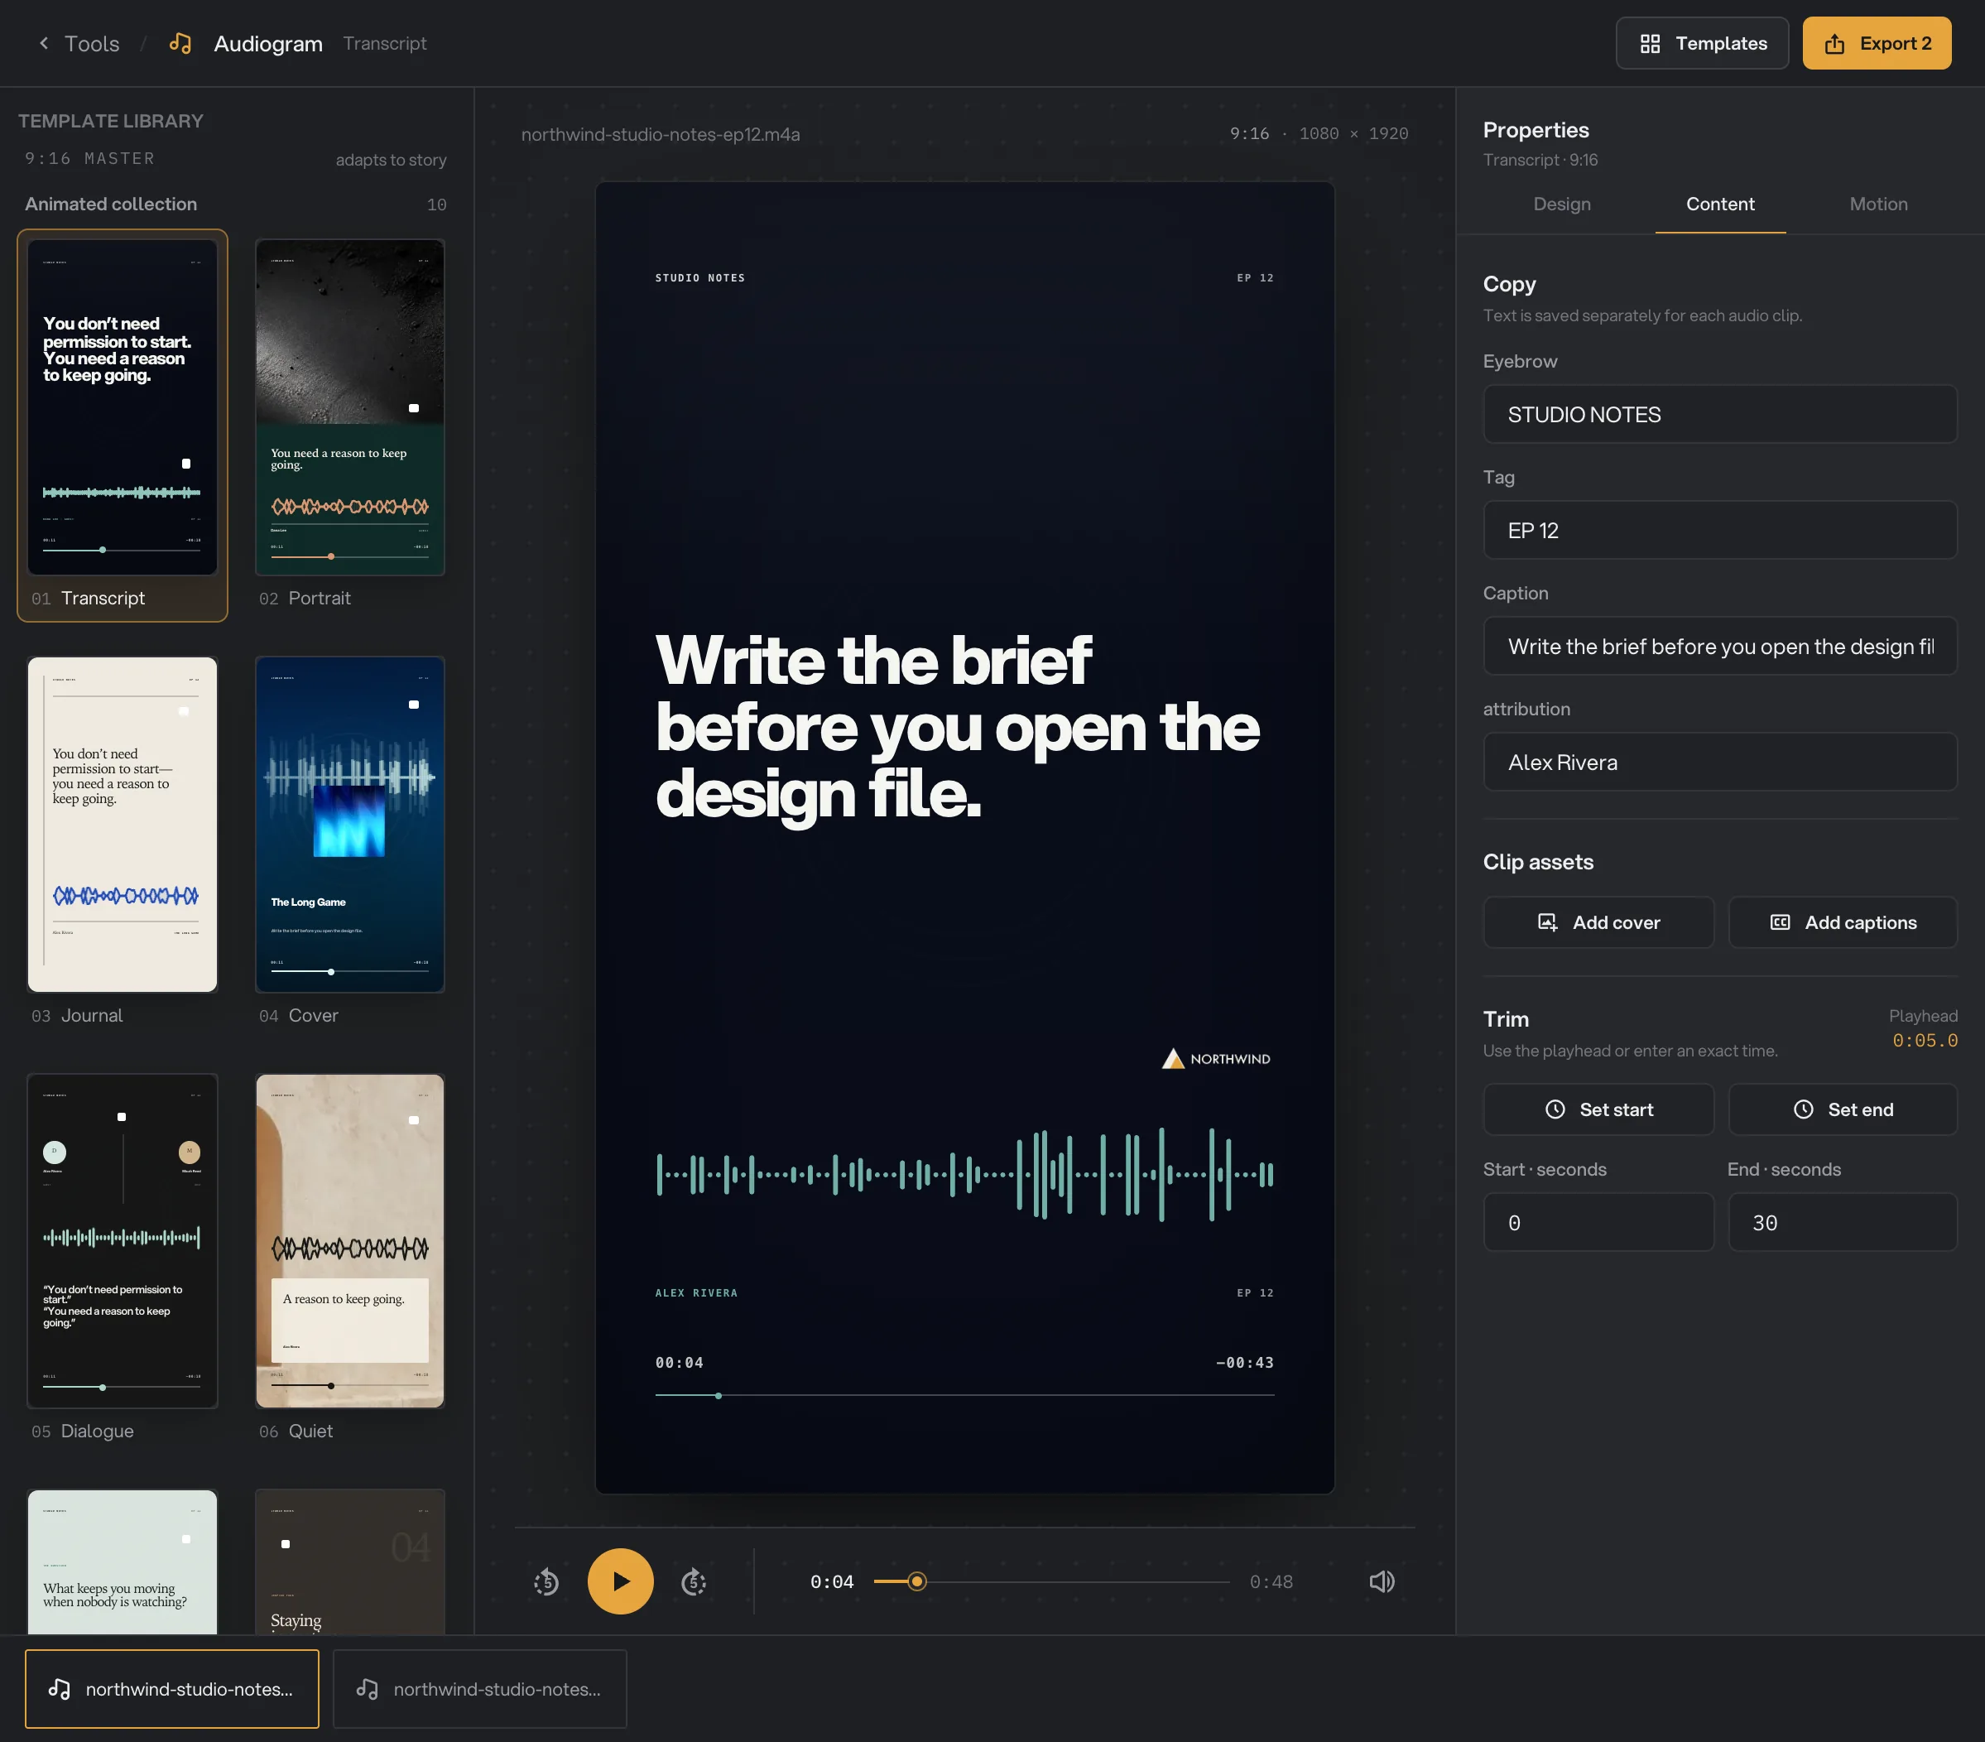Play the audio preview
1985x1742 pixels.
(x=621, y=1581)
